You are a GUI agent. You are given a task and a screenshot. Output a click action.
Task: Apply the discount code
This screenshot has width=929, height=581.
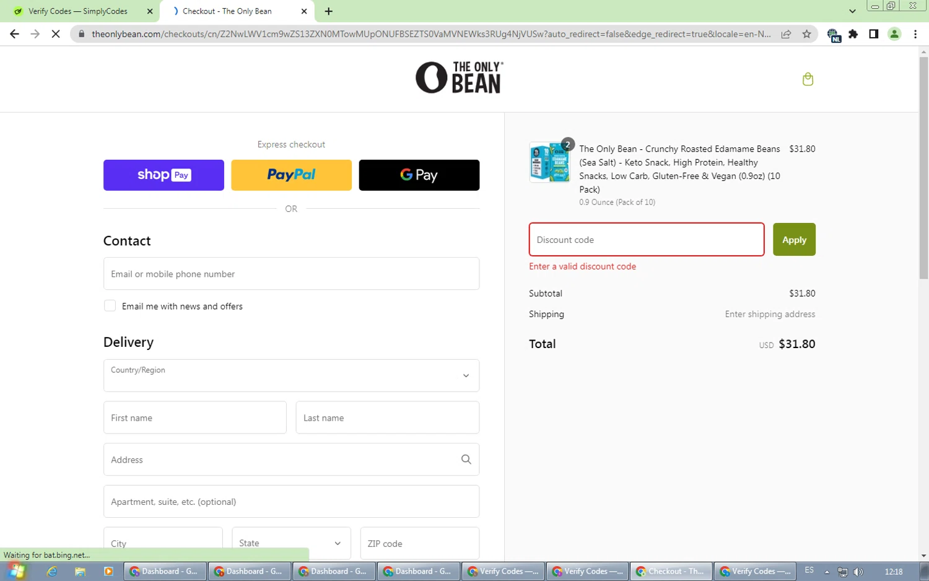tap(794, 240)
